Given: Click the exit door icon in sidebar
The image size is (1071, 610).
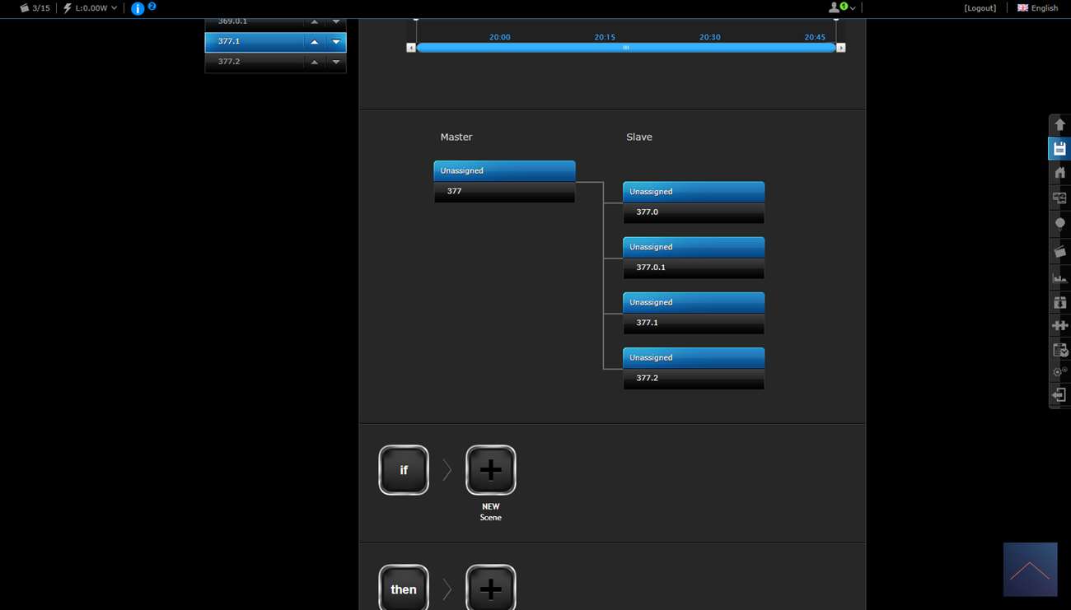Looking at the screenshot, I should (x=1059, y=395).
